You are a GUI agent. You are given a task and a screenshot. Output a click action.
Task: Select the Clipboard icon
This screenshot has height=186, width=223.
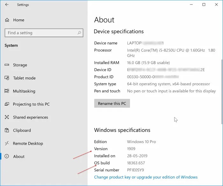tap(7, 130)
